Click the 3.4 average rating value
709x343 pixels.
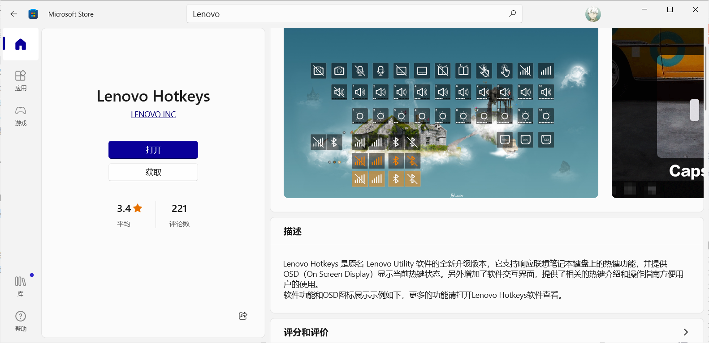click(x=124, y=208)
